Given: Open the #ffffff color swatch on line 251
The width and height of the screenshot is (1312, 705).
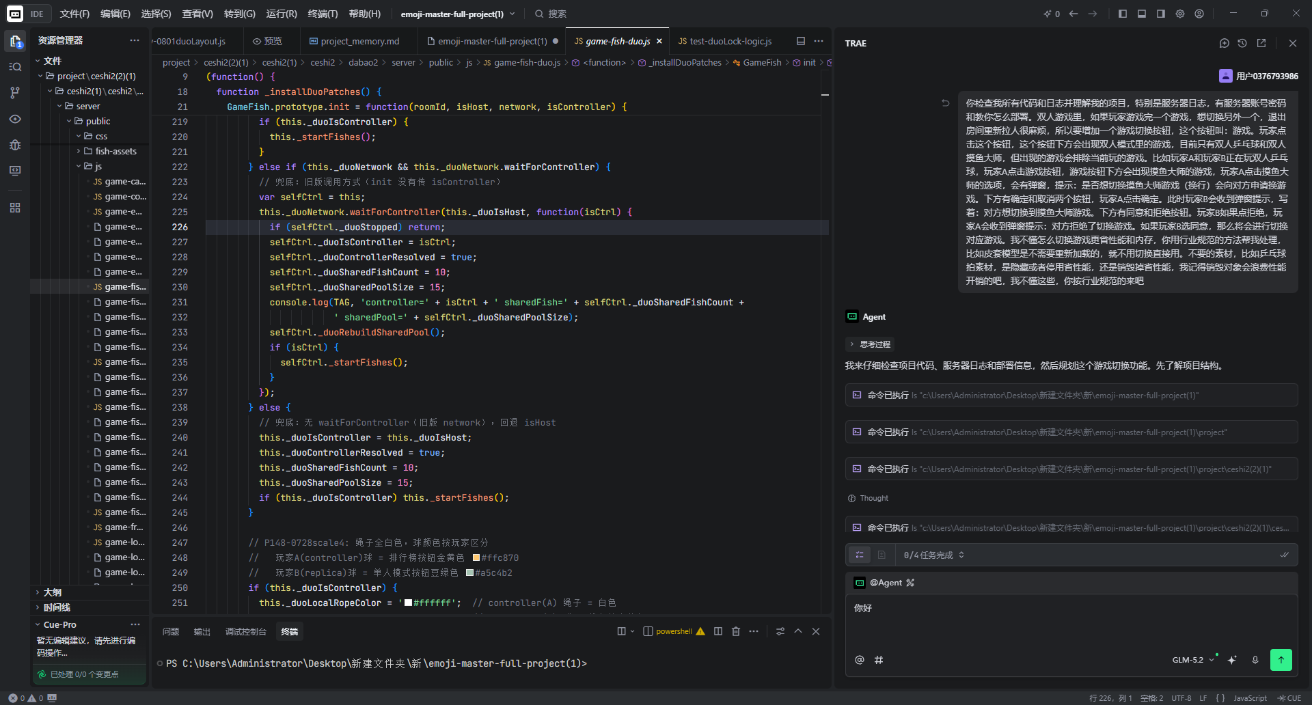Looking at the screenshot, I should tap(409, 603).
